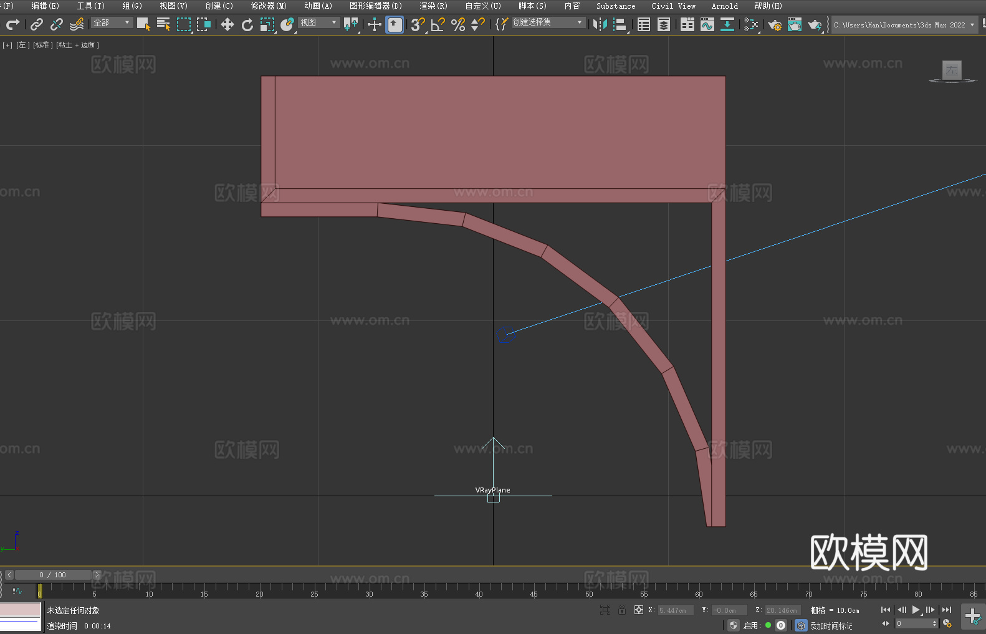The height and width of the screenshot is (634, 986).
Task: Show the Ribbon toggle icon
Action: [687, 24]
